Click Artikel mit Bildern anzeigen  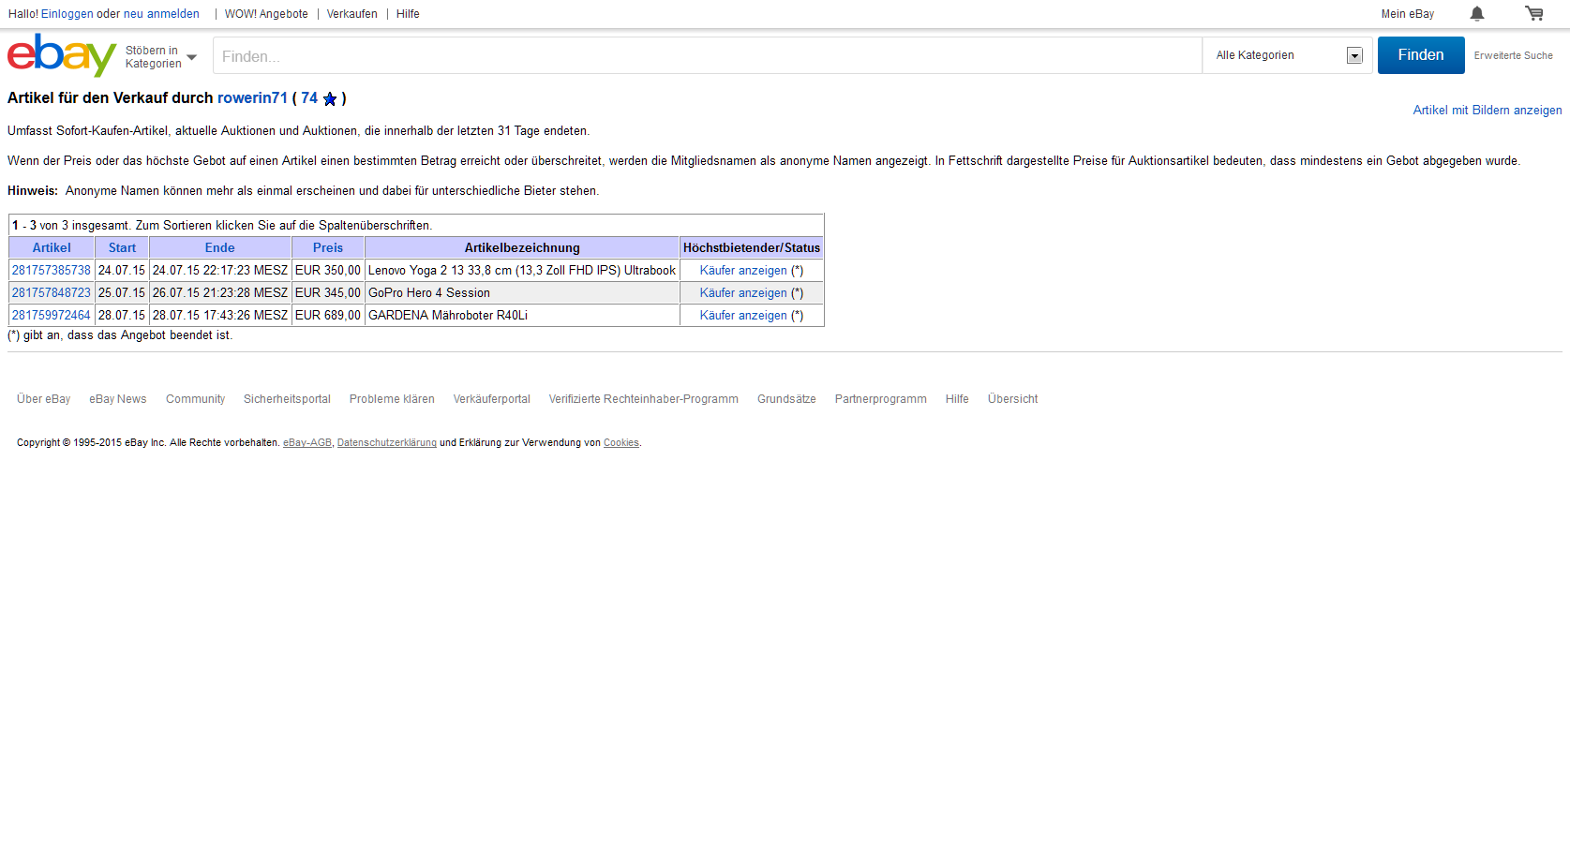pos(1488,110)
